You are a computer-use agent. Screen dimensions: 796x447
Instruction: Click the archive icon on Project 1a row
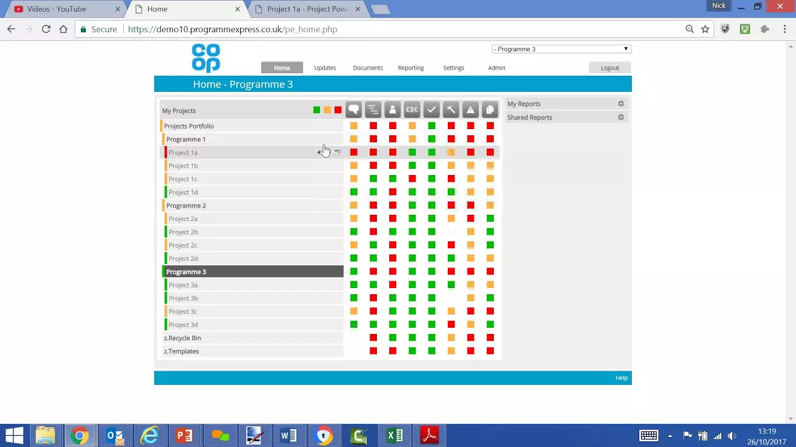[x=338, y=152]
